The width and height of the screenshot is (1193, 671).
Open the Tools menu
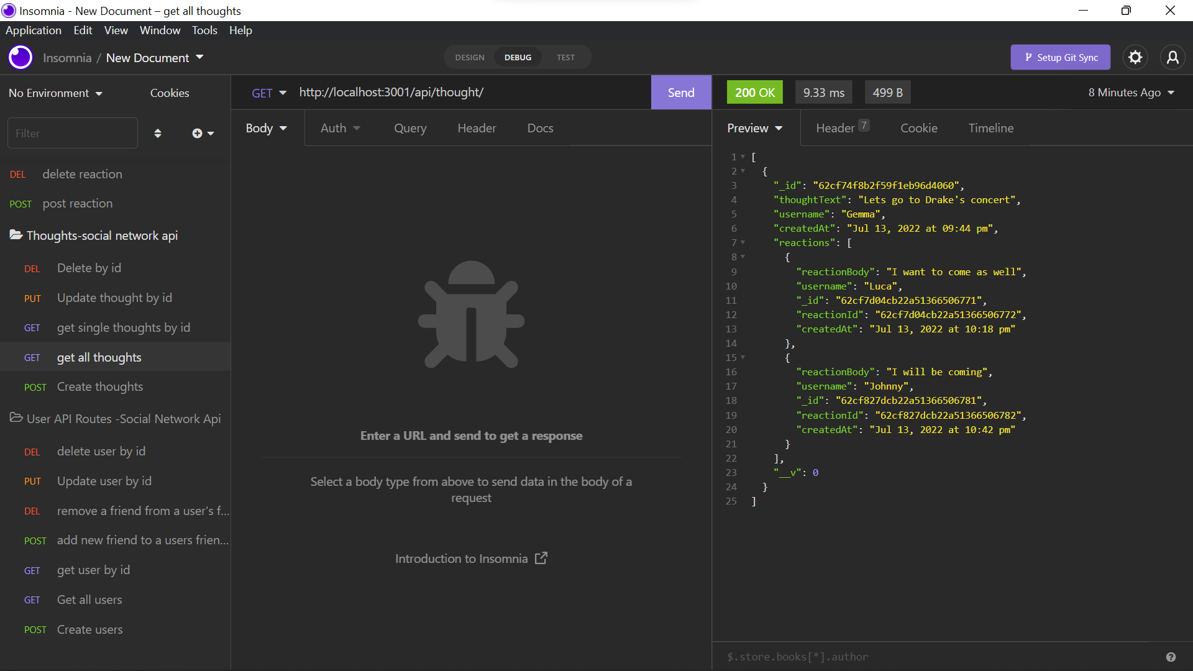pos(204,30)
